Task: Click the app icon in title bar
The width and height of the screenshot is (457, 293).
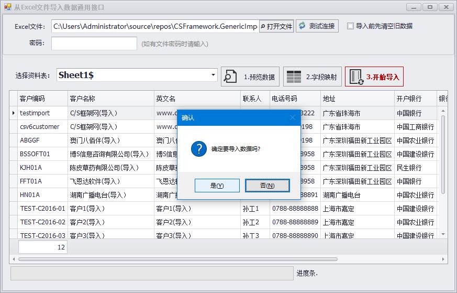Action: (x=7, y=7)
